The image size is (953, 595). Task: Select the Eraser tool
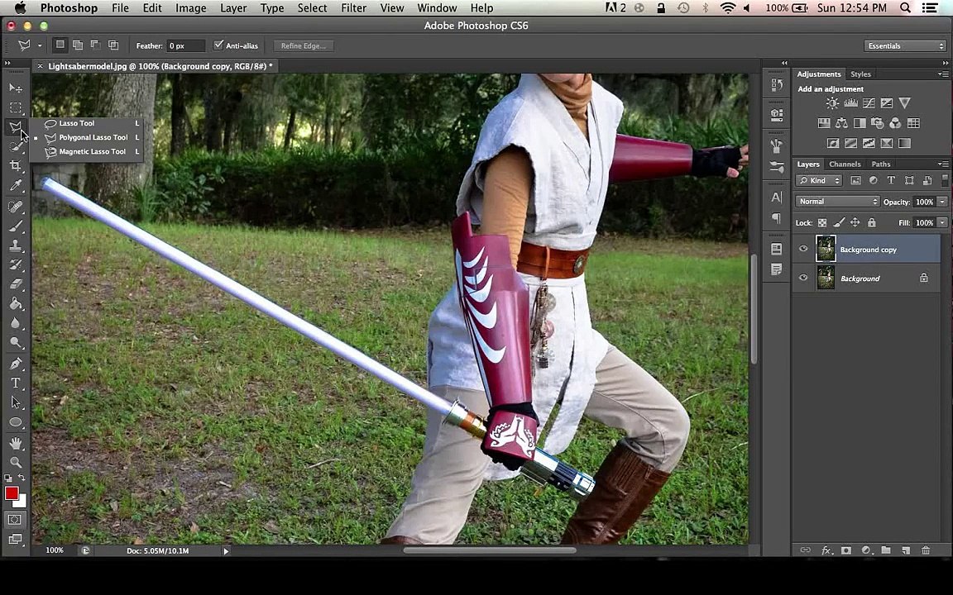(x=16, y=284)
